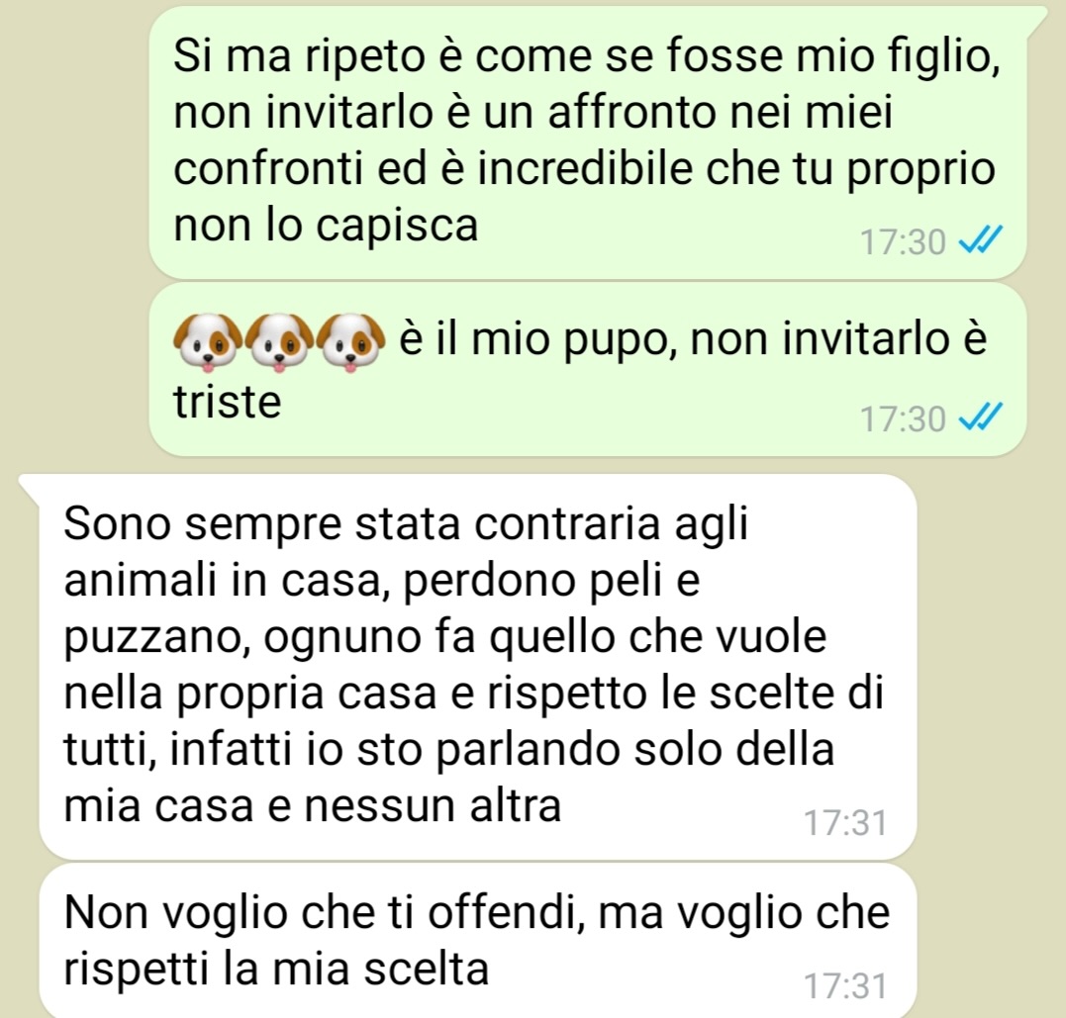Click the 17:31 timestamp beside 'nessun altra'

845,823
